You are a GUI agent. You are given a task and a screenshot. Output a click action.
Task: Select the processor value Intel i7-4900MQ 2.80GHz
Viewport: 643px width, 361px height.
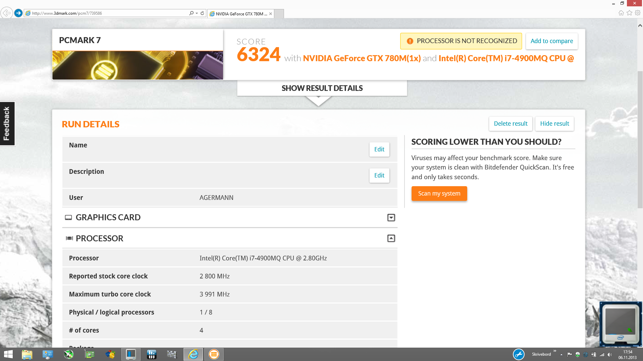coord(263,258)
